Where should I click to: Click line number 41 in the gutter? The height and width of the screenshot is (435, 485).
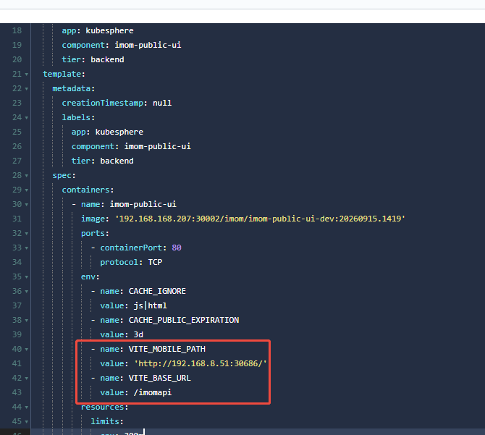click(17, 363)
